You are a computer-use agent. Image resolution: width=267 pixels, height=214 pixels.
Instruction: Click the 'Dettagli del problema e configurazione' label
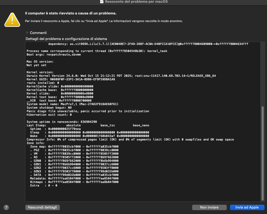tap(66, 39)
